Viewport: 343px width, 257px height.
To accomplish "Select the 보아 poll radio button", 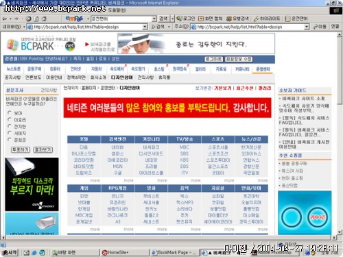I will point(10,112).
